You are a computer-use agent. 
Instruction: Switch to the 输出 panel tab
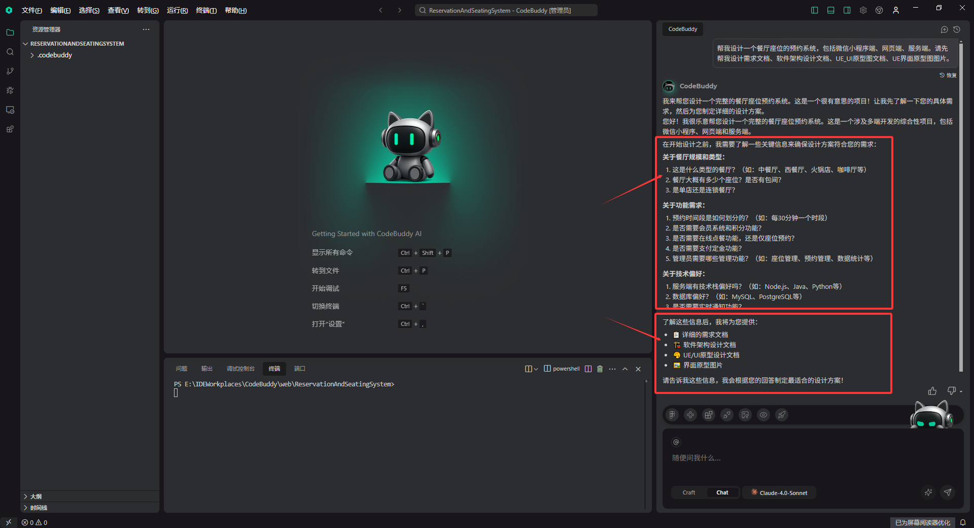(206, 369)
